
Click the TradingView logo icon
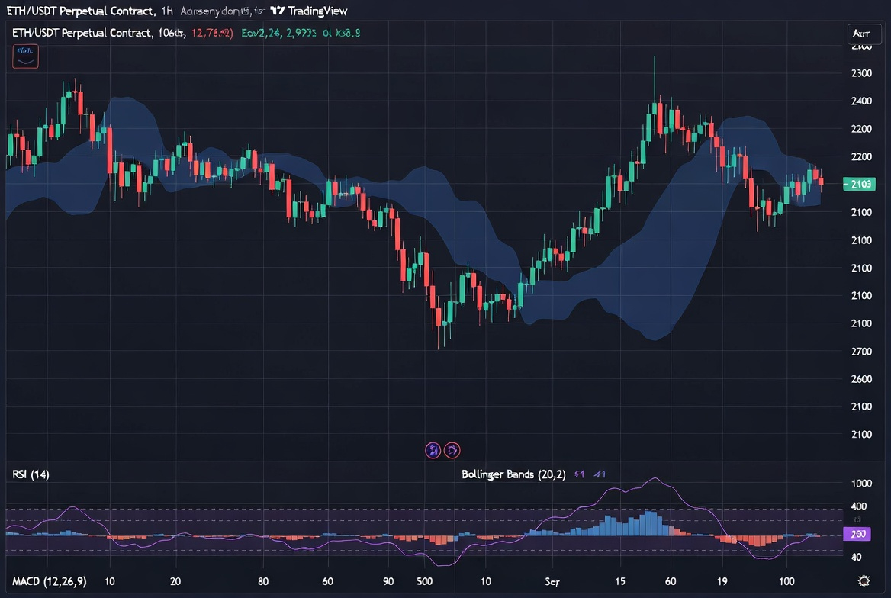click(x=278, y=11)
